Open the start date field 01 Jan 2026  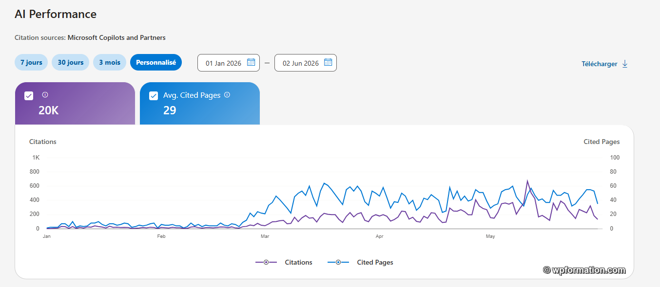pos(229,63)
